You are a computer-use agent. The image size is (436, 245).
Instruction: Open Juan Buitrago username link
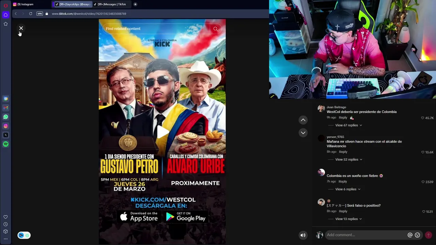point(336,107)
